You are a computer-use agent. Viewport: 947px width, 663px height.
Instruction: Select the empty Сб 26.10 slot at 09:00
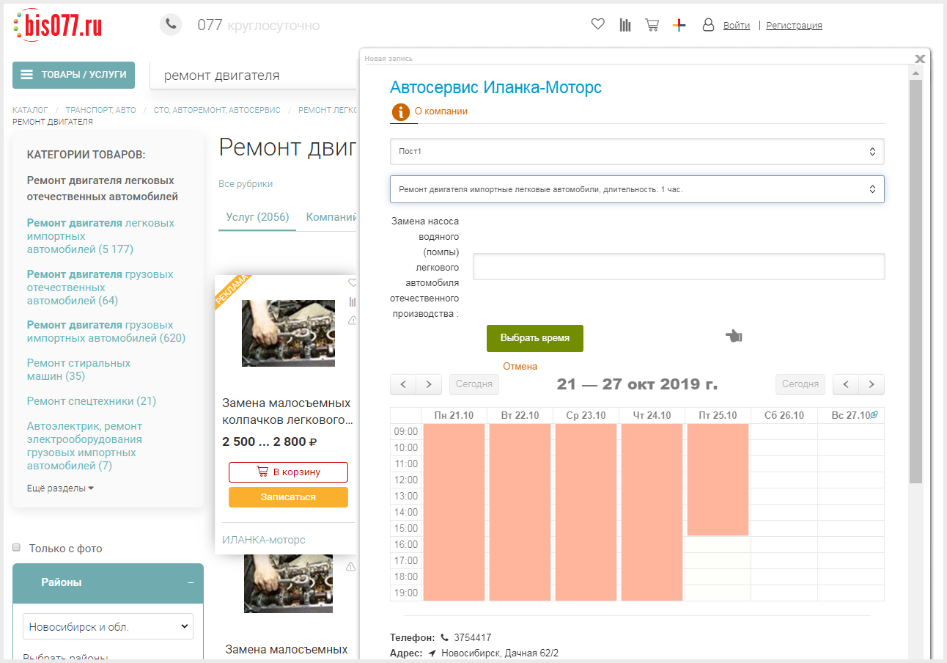click(x=784, y=431)
